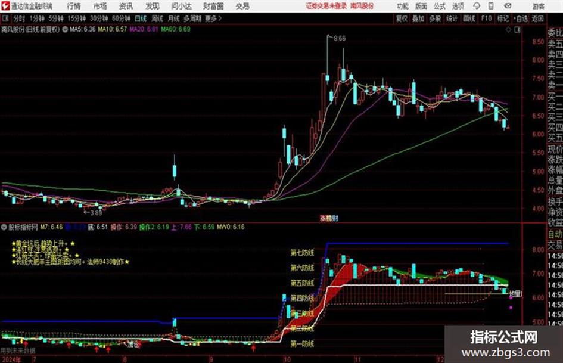Click the 底: 6.51 indicator value
The image size is (563, 363).
point(98,227)
